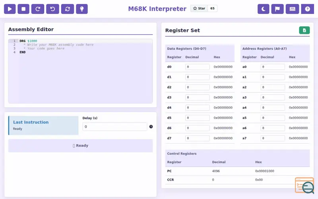Click the d4 decimal input field
Image resolution: width=318 pixels, height=199 pixels.
point(197,107)
